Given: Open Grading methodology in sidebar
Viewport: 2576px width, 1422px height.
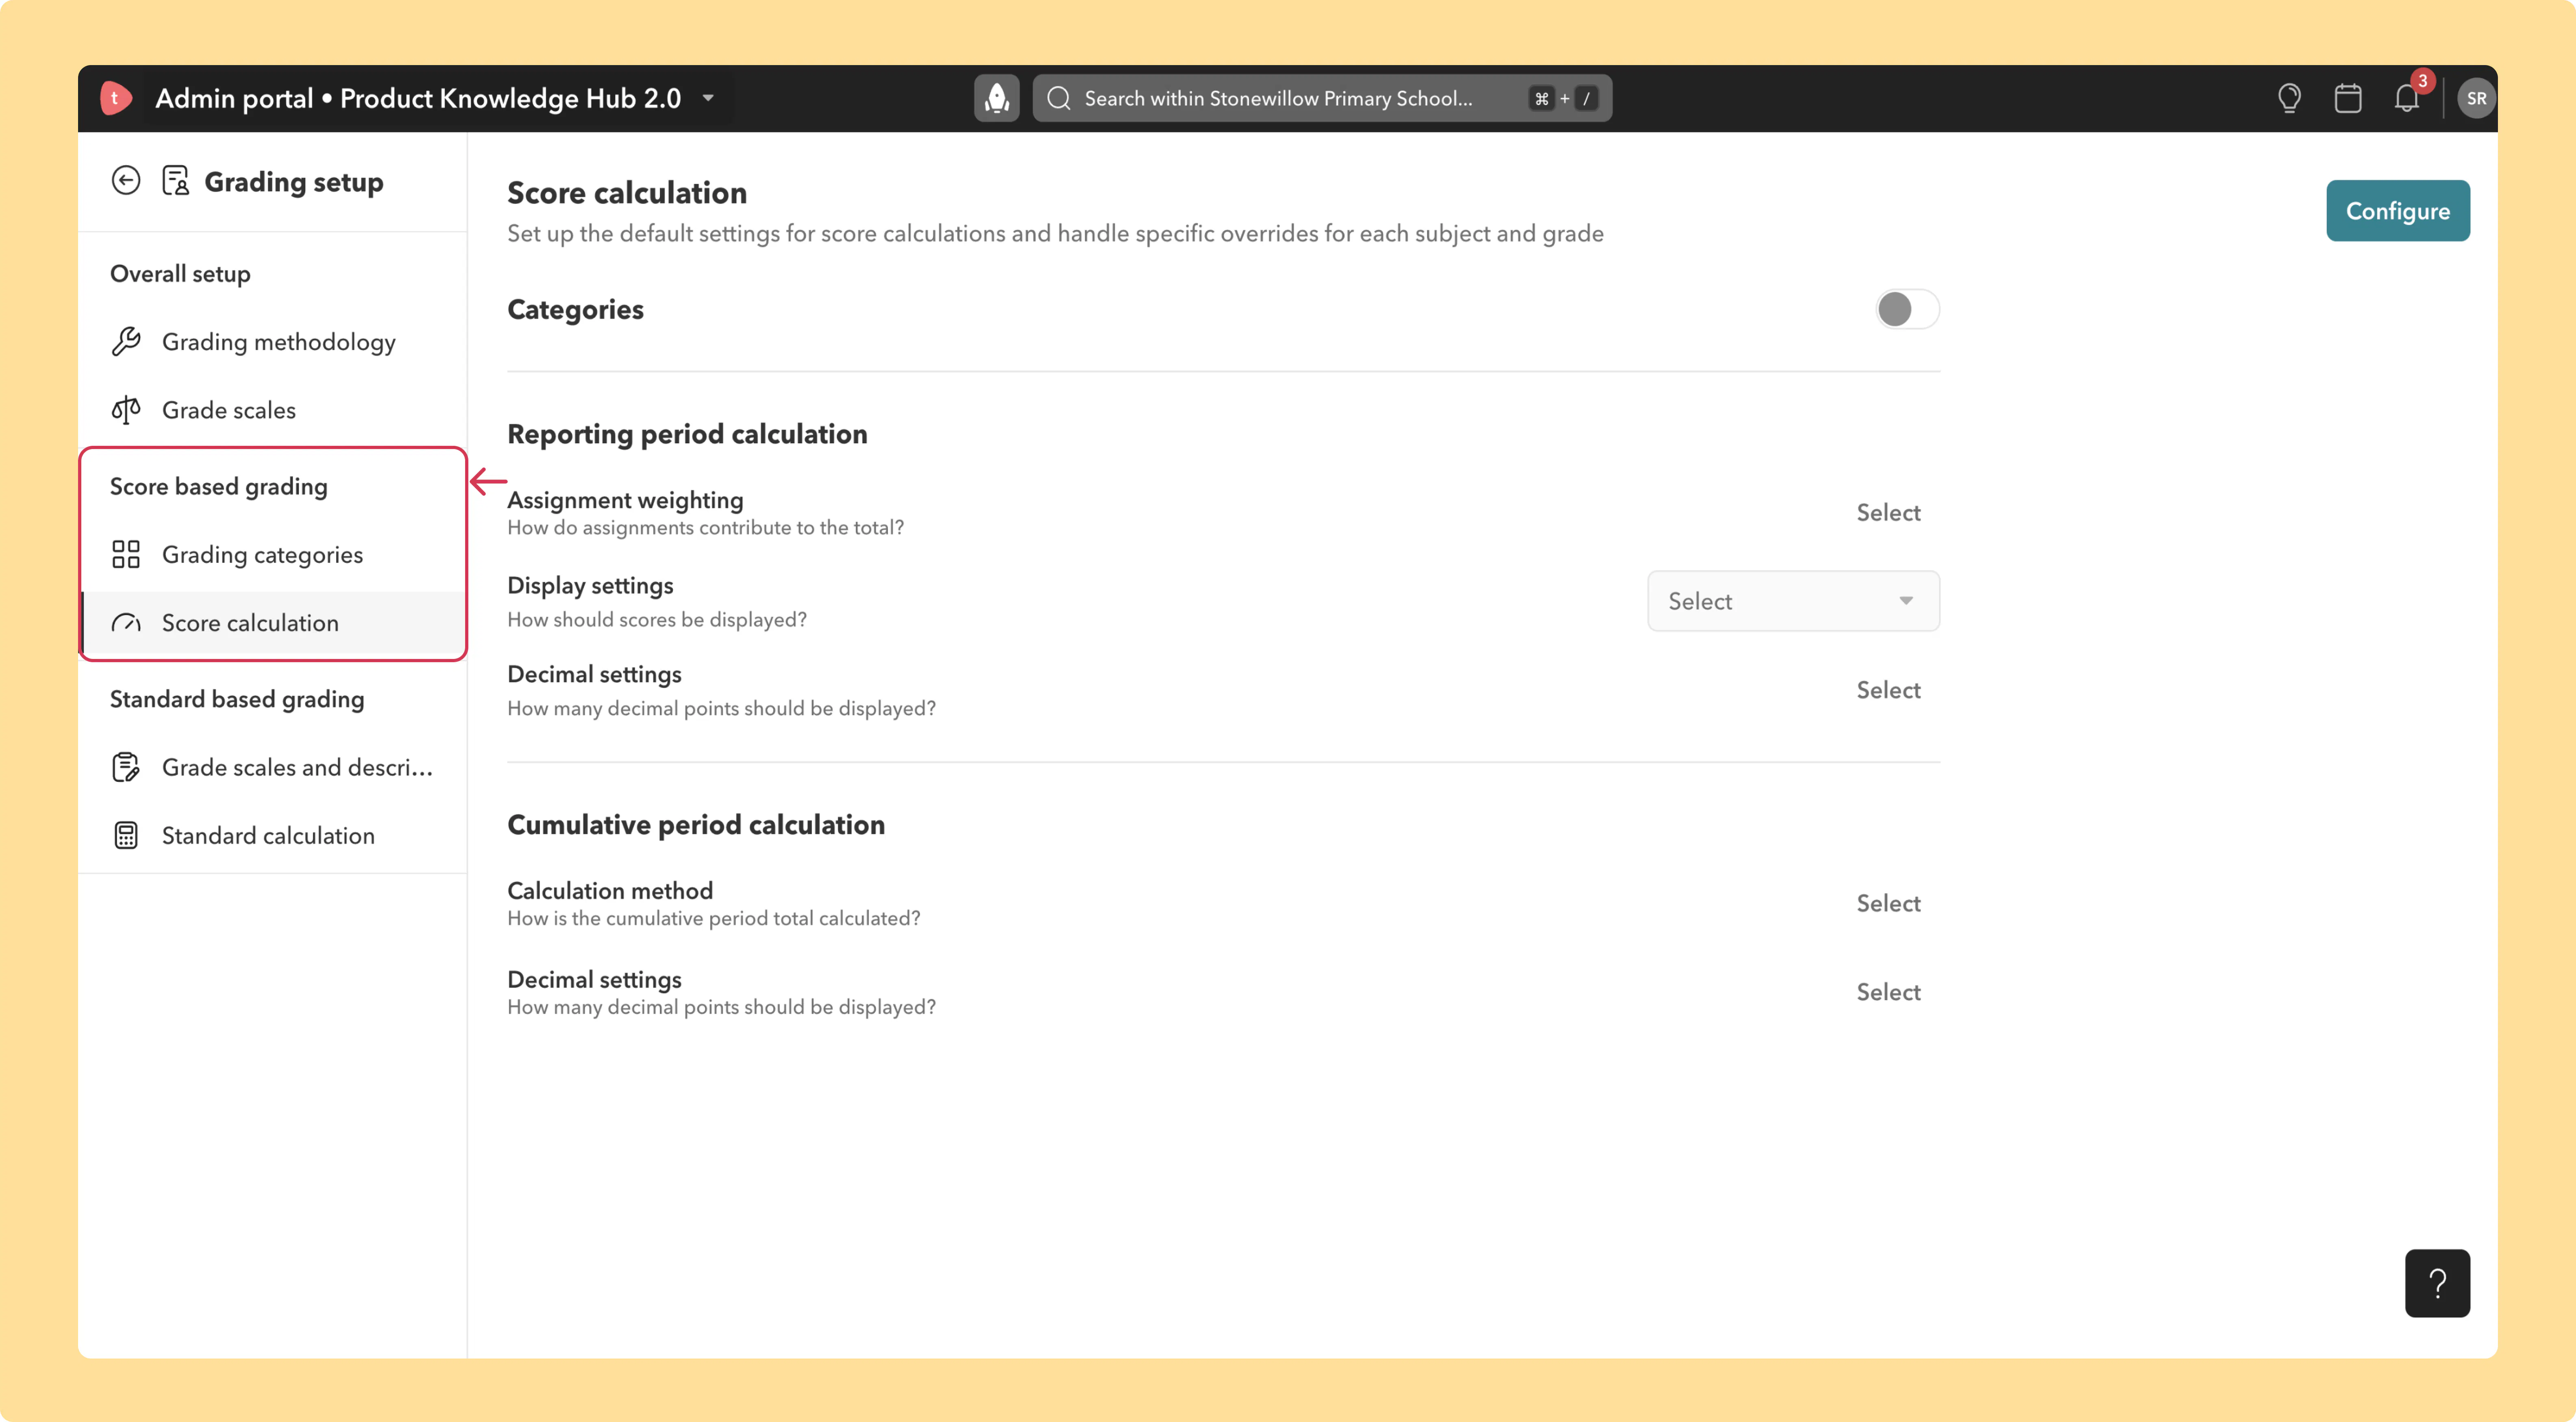Looking at the screenshot, I should point(272,341).
